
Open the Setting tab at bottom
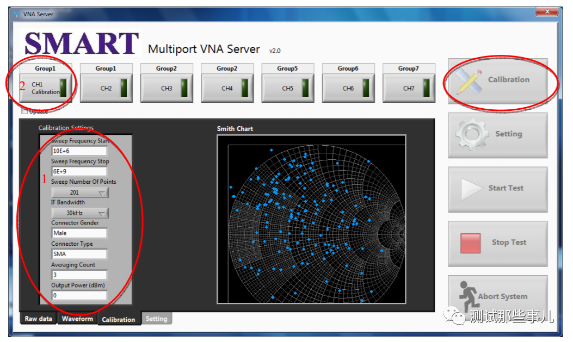click(x=156, y=319)
